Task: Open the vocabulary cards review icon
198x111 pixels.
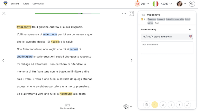Action: click(126, 107)
